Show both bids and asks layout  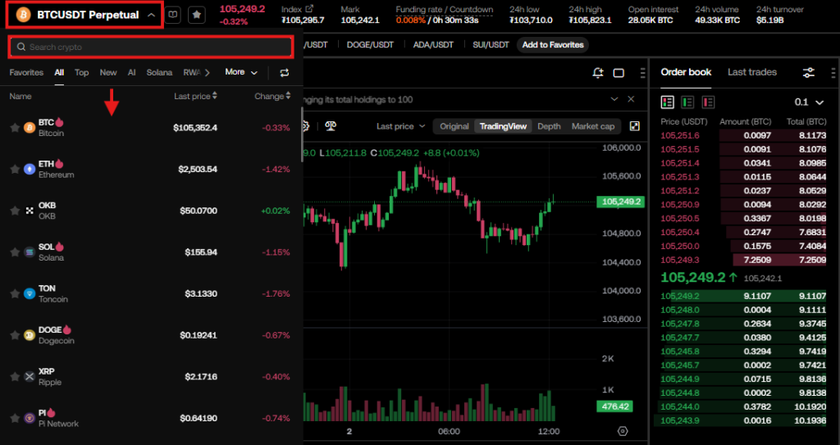668,102
